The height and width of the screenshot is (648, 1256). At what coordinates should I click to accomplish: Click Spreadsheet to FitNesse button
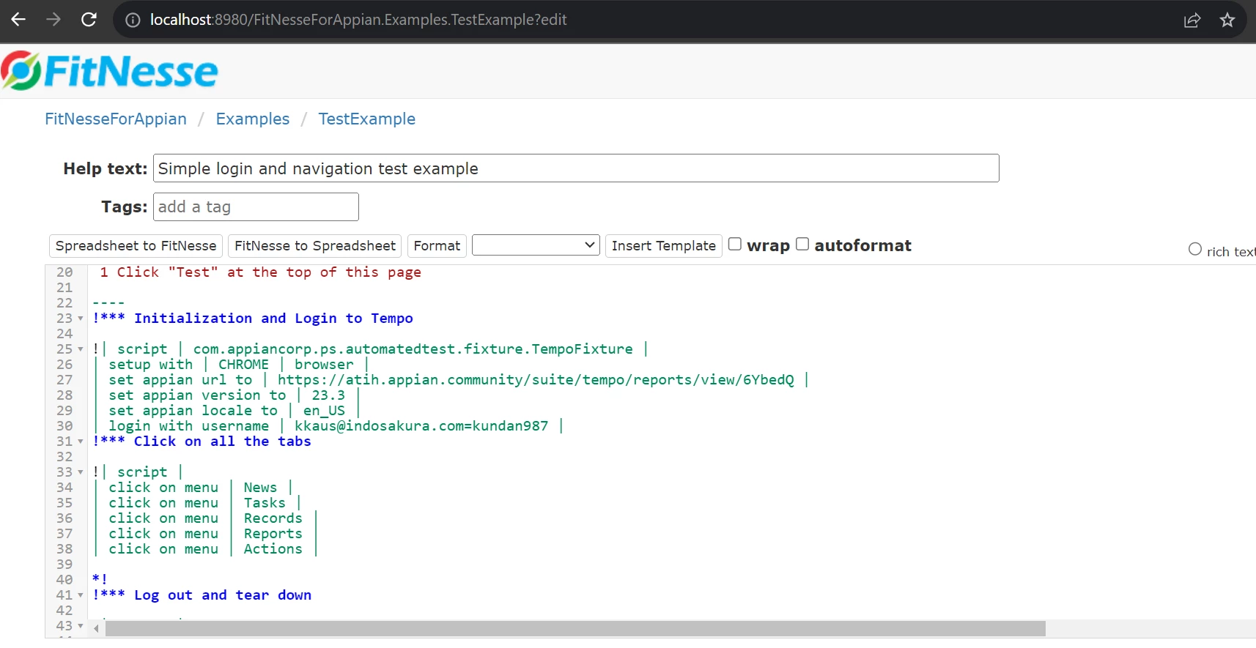136,246
